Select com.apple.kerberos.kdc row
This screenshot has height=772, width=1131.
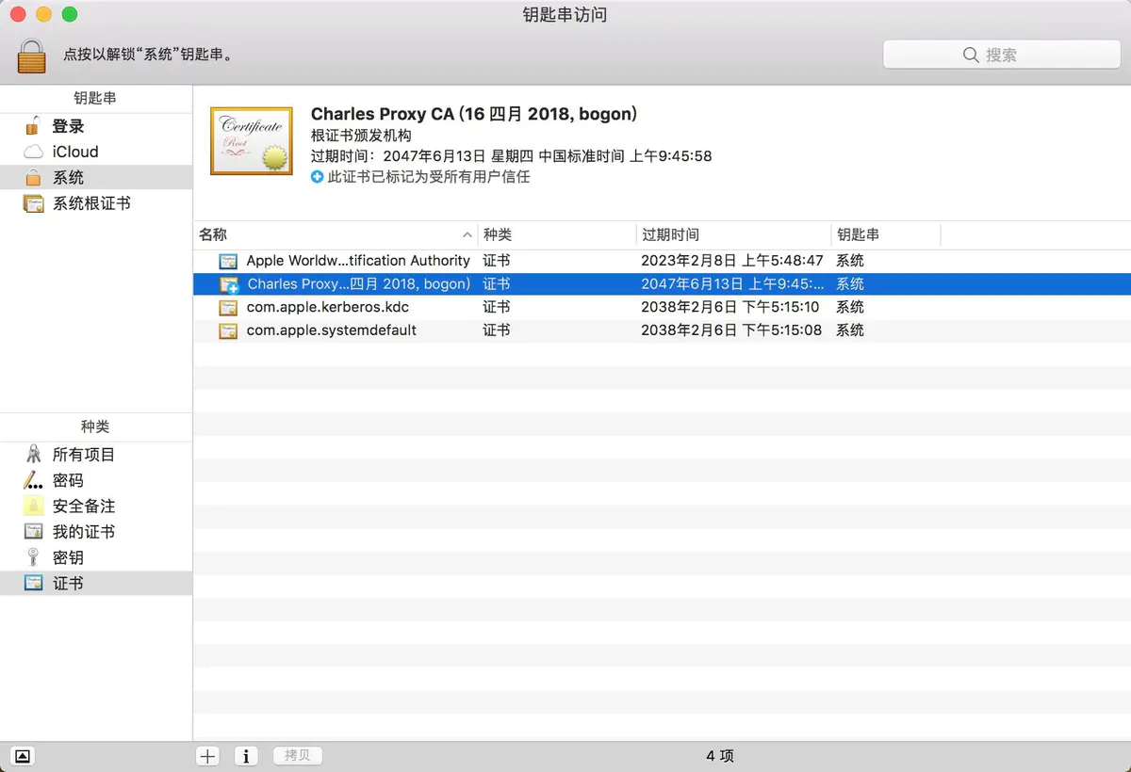tap(662, 307)
